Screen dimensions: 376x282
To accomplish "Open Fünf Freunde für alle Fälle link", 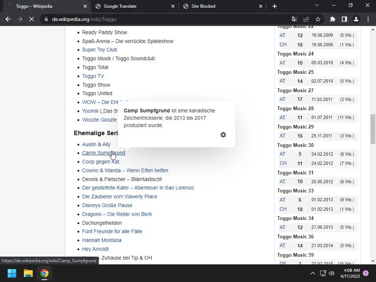I will point(112,231).
